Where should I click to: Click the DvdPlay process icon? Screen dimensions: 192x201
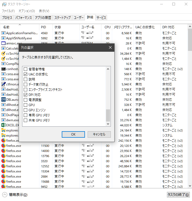4,115
